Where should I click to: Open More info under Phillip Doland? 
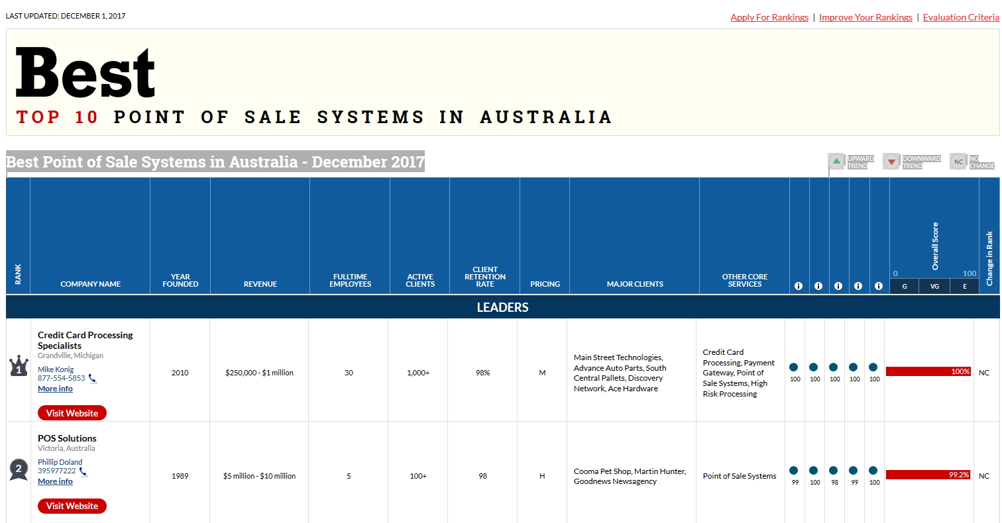(55, 481)
